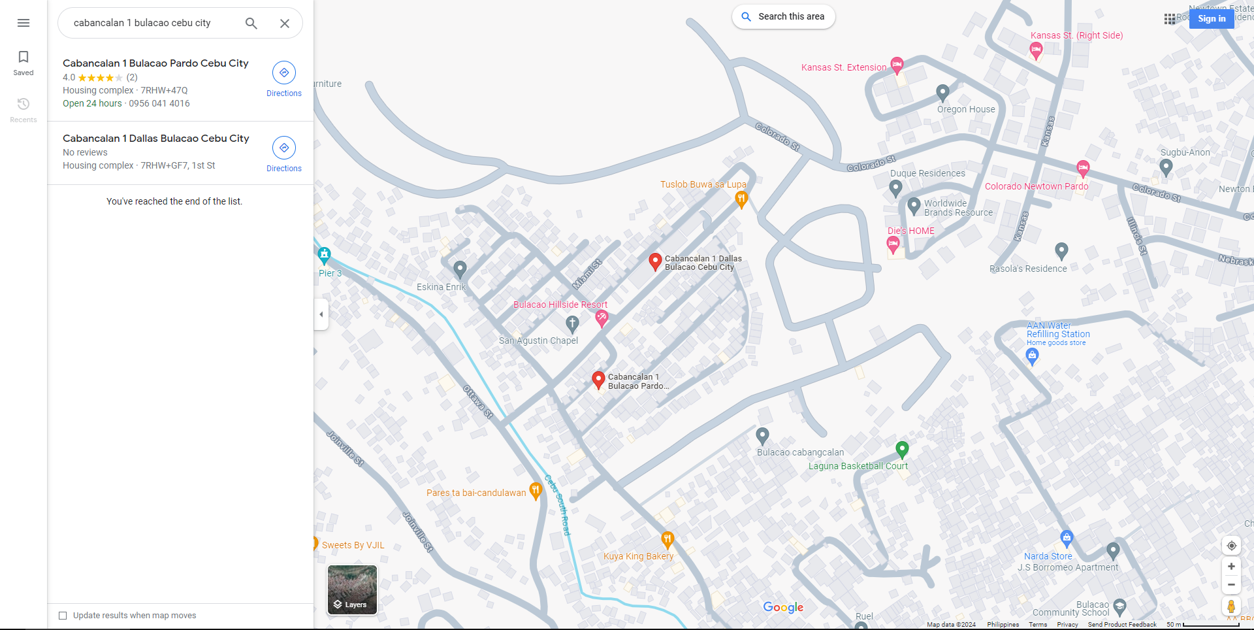
Task: Zoom in on the map
Action: pyautogui.click(x=1231, y=567)
